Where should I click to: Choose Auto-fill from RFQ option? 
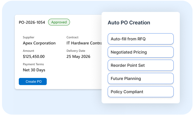point(141,39)
